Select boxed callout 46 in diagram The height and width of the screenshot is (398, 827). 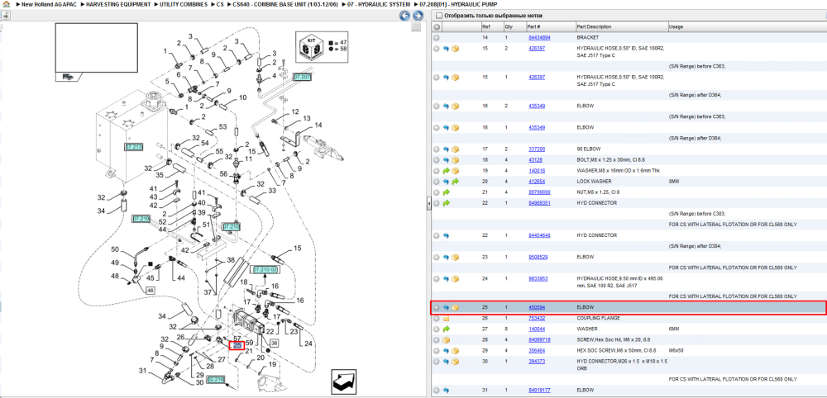pyautogui.click(x=150, y=290)
